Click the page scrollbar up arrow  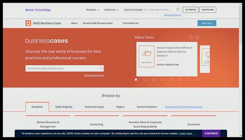[240, 4]
